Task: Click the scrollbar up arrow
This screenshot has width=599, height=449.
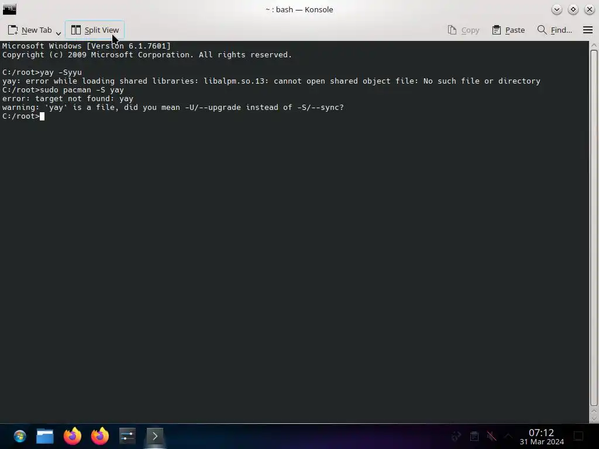Action: tap(594, 45)
